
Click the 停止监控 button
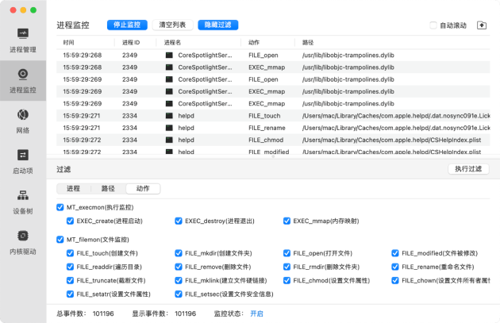pos(127,25)
